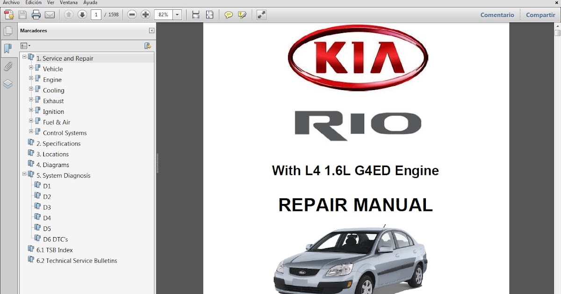Click the Create PDF toolbar icon
This screenshot has height=294, width=561.
[9, 15]
